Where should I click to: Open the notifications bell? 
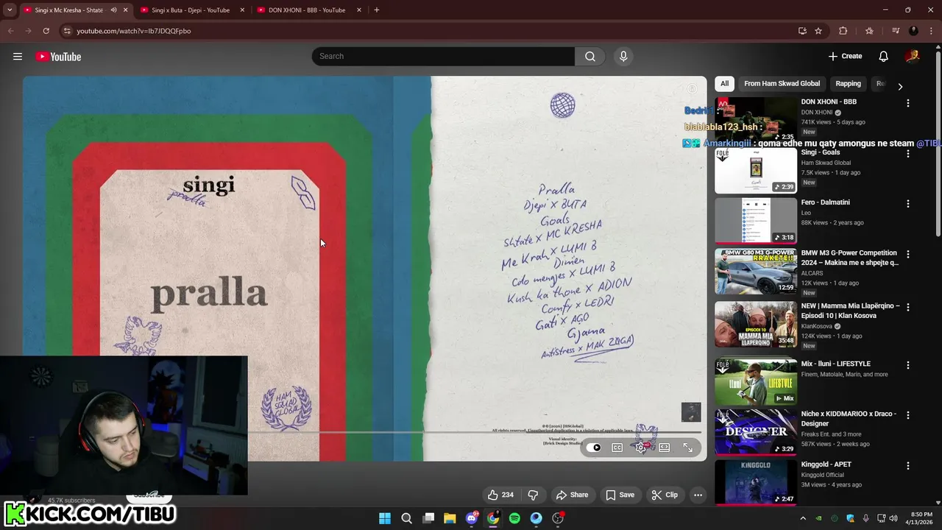click(883, 56)
